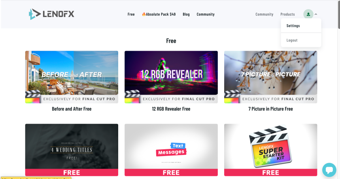Click the Final Cut Pro clapper icon under RGB Revealer

(x=132, y=97)
